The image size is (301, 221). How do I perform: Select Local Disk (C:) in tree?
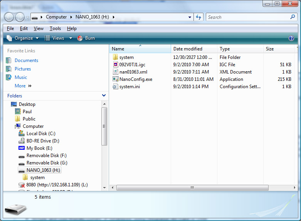(41, 133)
